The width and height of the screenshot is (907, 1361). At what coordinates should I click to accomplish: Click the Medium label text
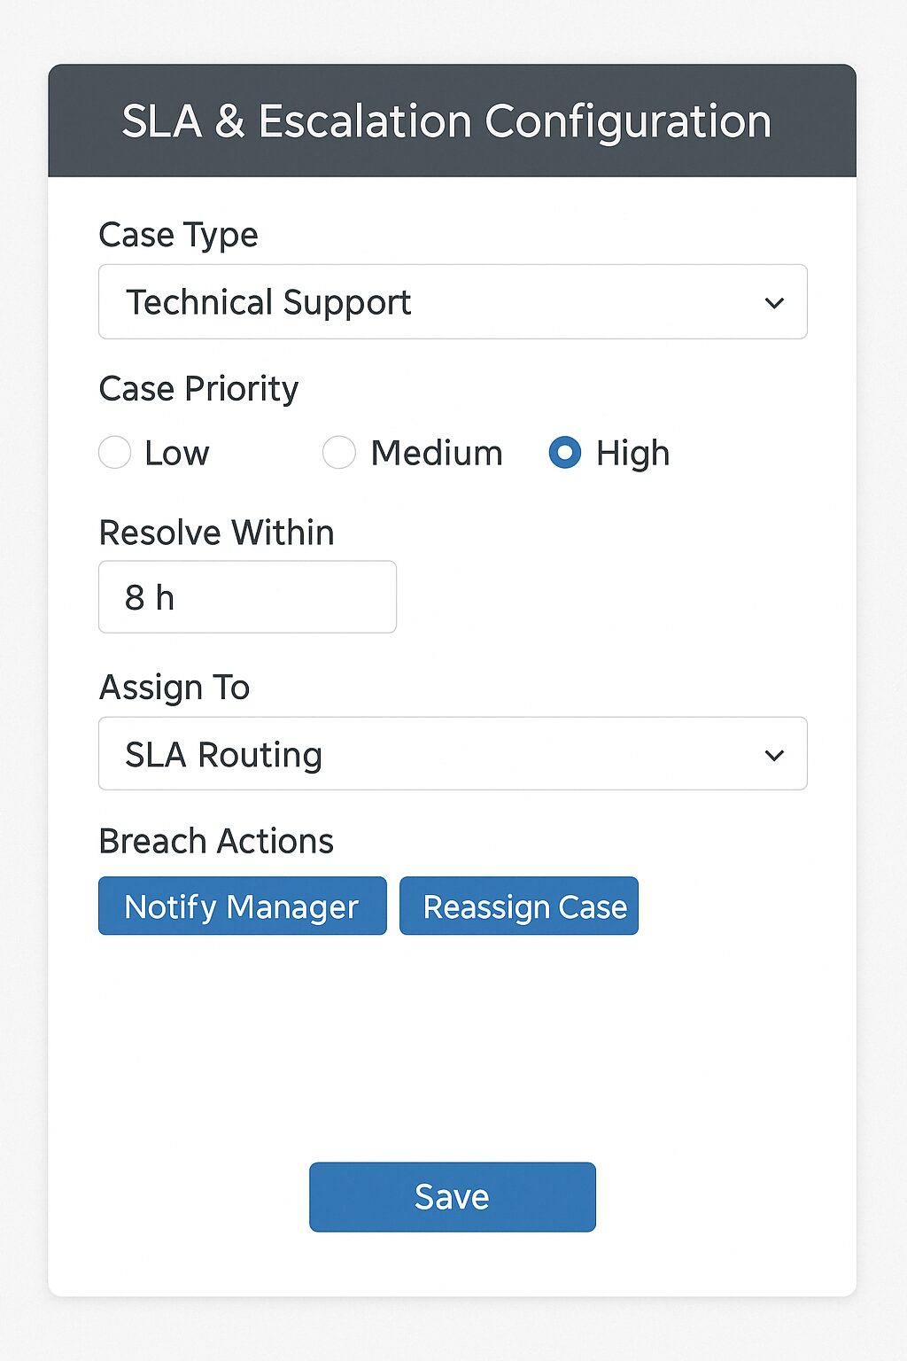pos(437,454)
